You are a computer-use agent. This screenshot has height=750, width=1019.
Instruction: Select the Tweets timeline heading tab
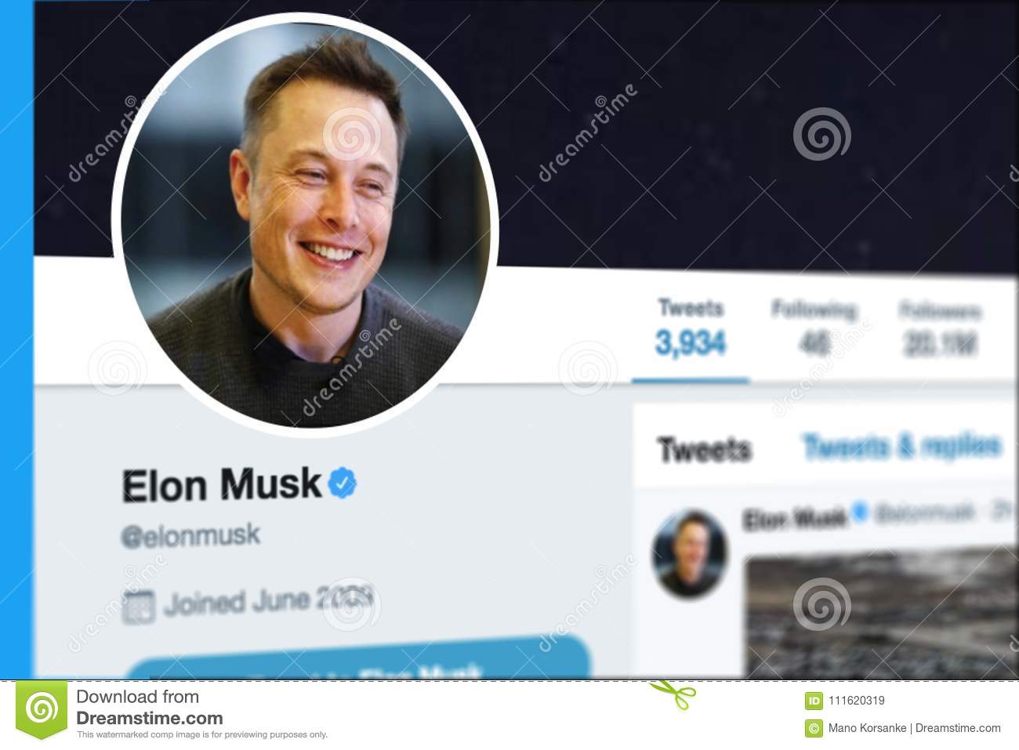point(705,449)
